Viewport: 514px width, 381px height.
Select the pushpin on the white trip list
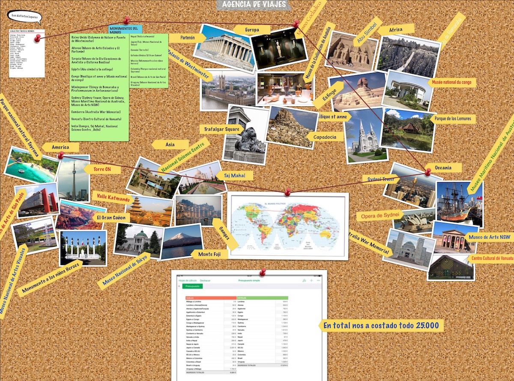pyautogui.click(x=39, y=38)
